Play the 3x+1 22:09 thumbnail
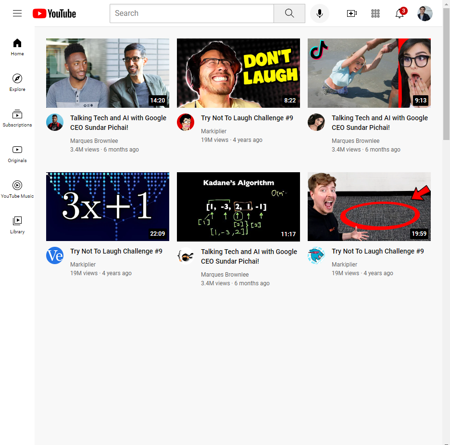450x445 pixels. 108,207
